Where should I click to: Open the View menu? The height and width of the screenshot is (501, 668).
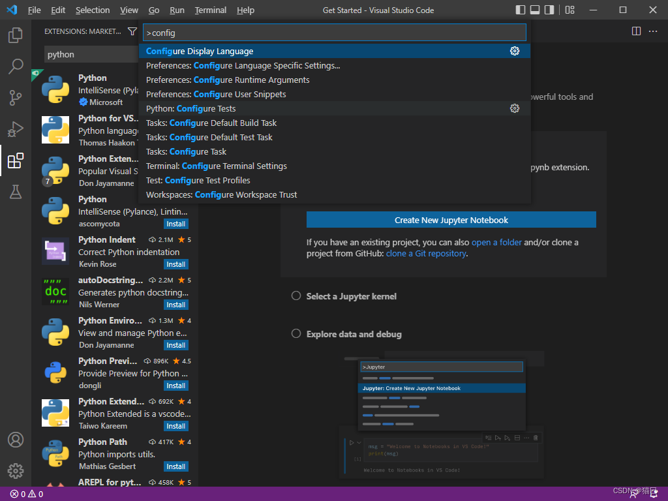click(x=129, y=10)
